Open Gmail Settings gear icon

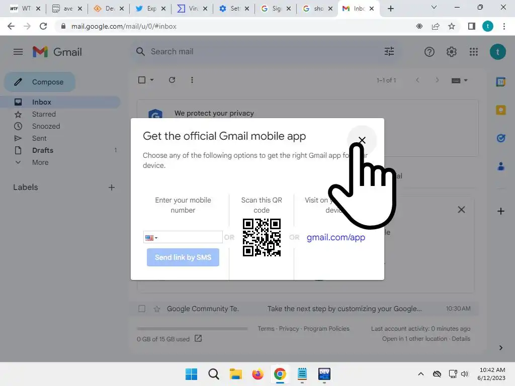[451, 52]
